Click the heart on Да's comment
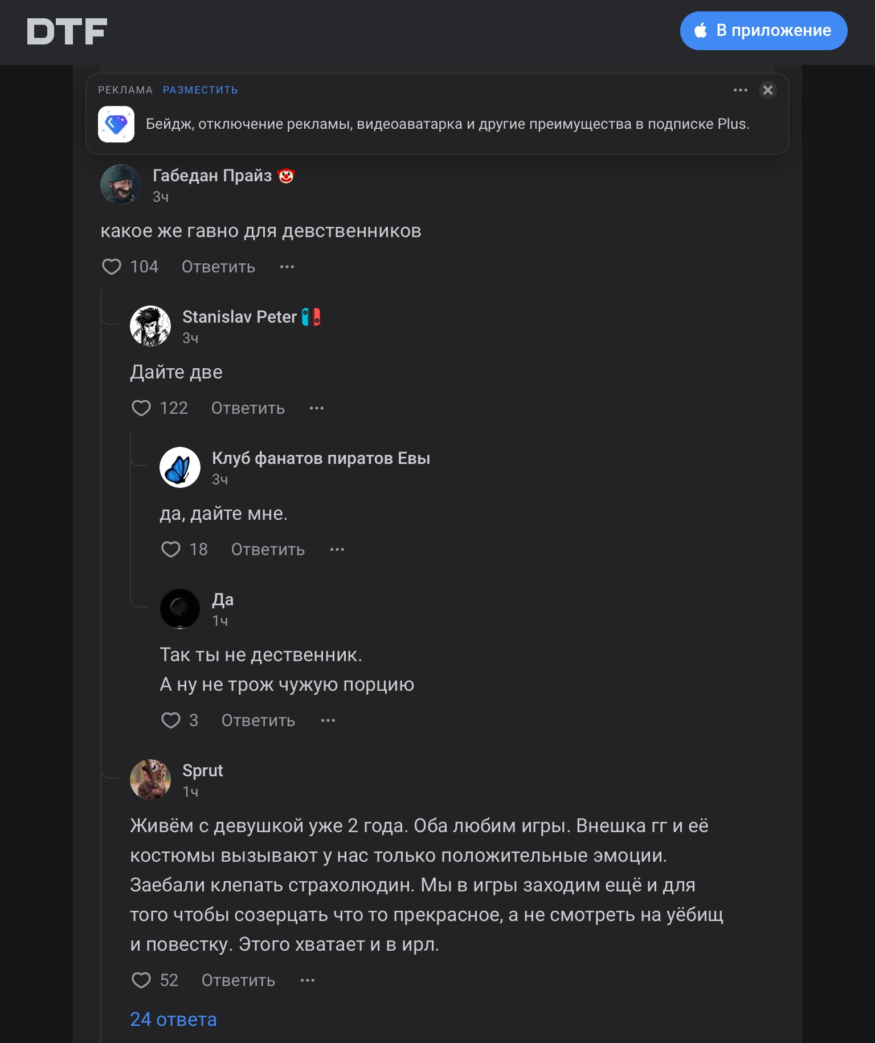Image resolution: width=875 pixels, height=1043 pixels. tap(171, 720)
